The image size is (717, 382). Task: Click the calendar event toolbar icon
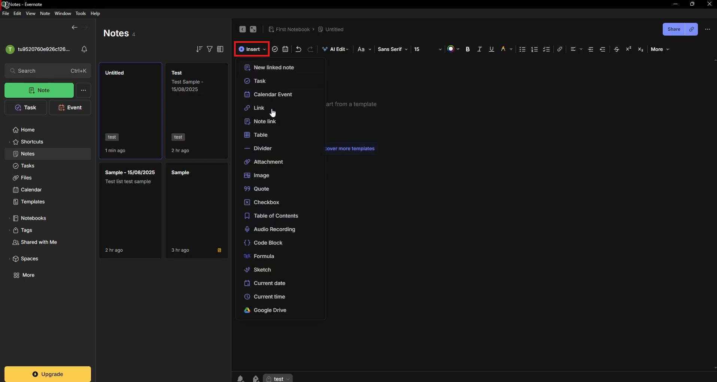286,49
